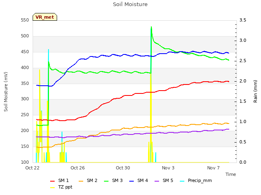Click the green SM 3 legend swatch
Viewport: 261px width, 195px height.
(106, 181)
